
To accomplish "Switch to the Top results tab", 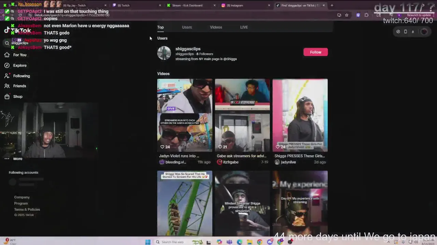I will pyautogui.click(x=160, y=27).
